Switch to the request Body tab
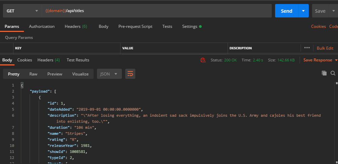Image resolution: width=338 pixels, height=164 pixels. (x=103, y=26)
